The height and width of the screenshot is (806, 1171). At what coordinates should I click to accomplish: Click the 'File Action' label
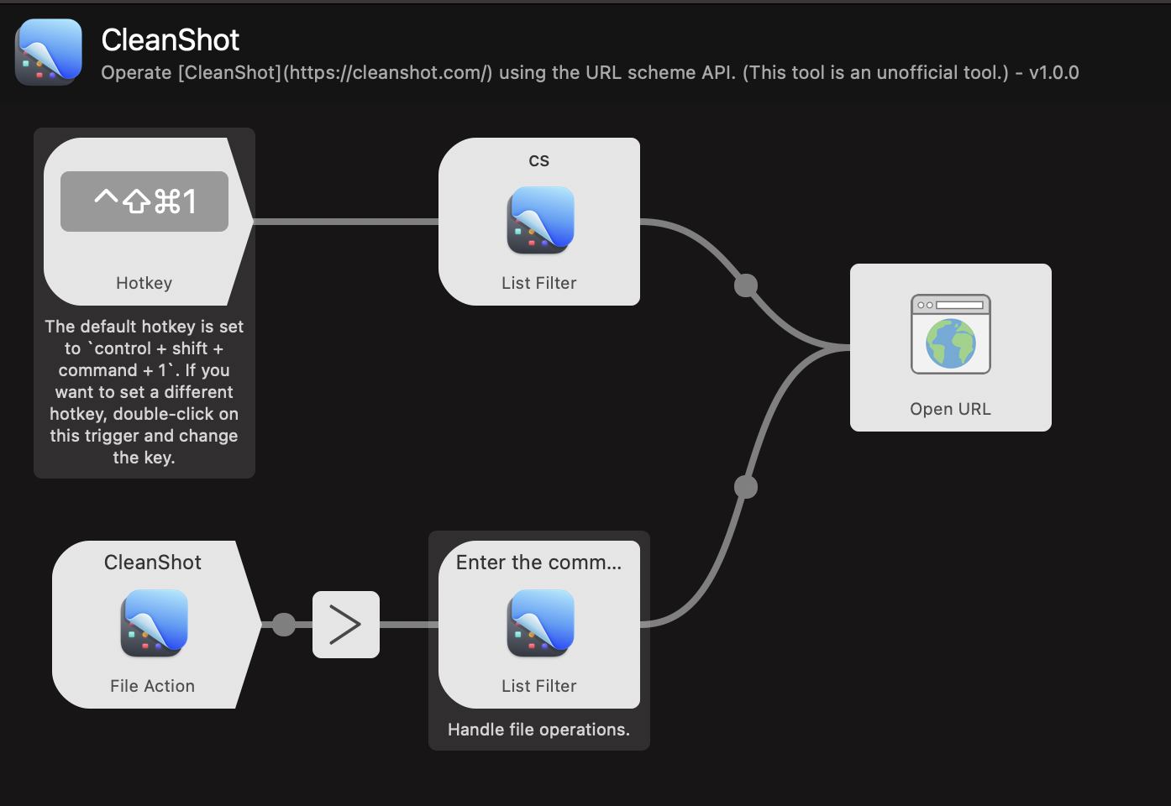[153, 686]
